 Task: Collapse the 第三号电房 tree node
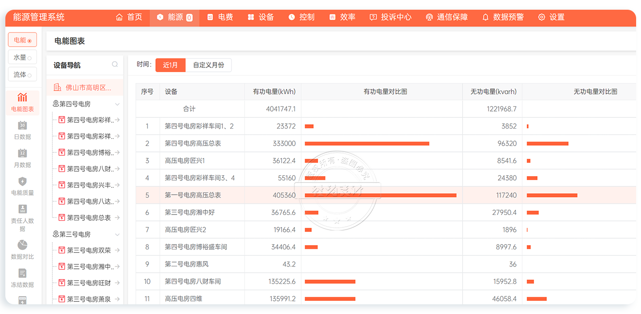pyautogui.click(x=117, y=234)
